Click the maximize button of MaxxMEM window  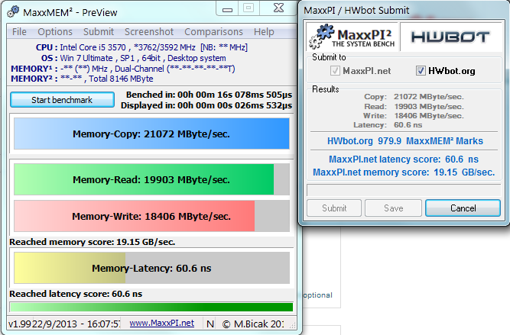(x=249, y=8)
